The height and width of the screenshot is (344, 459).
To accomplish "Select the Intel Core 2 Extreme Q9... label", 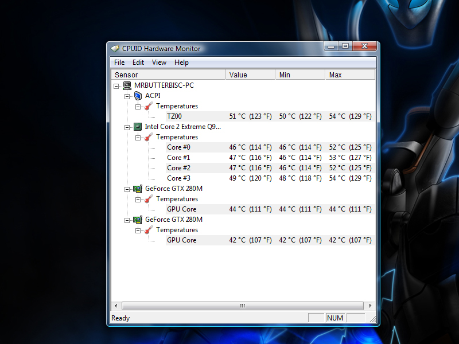I will pos(182,127).
